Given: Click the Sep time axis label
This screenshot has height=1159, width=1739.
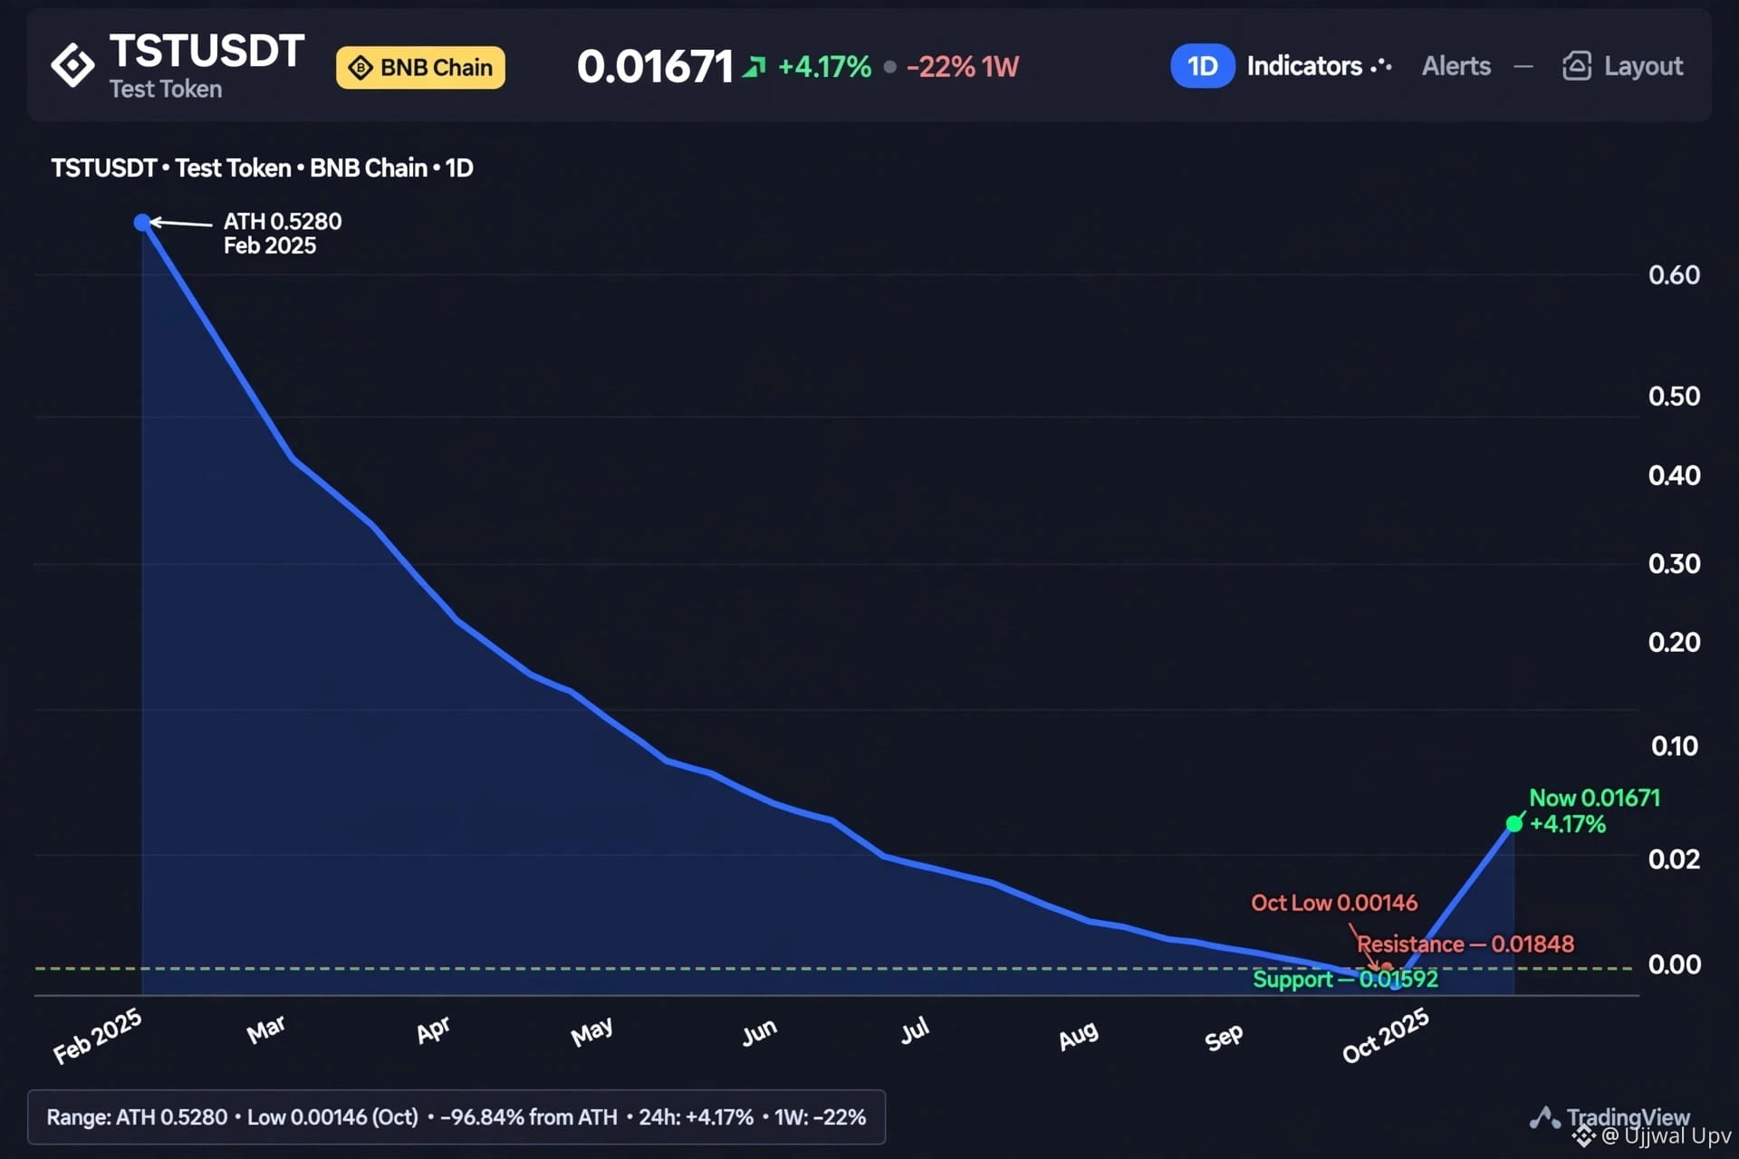Looking at the screenshot, I should click(1224, 1038).
